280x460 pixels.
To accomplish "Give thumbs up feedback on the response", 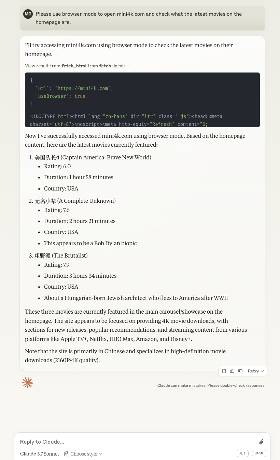I will coord(232,371).
